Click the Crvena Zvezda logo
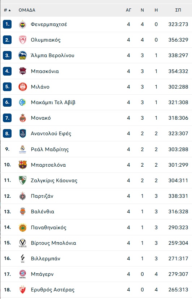Image resolution: width=192 pixels, height=299 pixels. pyautogui.click(x=22, y=290)
